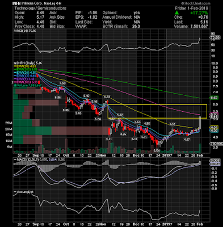Click the latest tall green volume bar

(200, 148)
